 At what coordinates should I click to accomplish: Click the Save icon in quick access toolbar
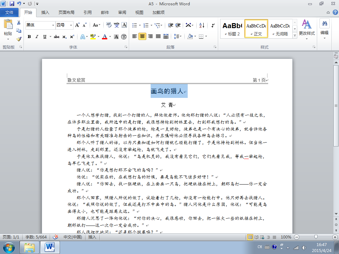click(x=12, y=4)
